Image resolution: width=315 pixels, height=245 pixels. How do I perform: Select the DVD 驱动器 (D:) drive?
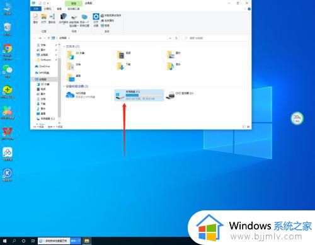[x=180, y=95]
